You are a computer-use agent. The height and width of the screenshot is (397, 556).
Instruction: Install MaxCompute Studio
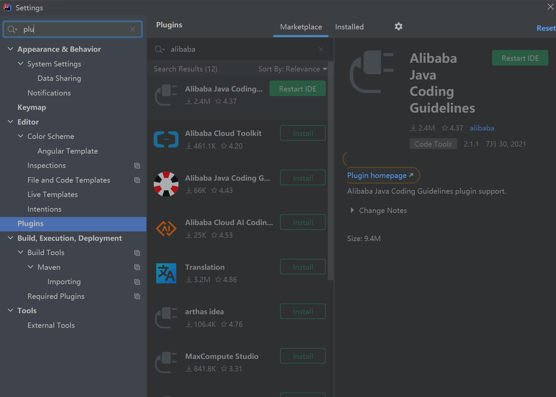(303, 356)
